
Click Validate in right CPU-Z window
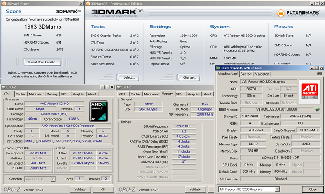(195, 189)
